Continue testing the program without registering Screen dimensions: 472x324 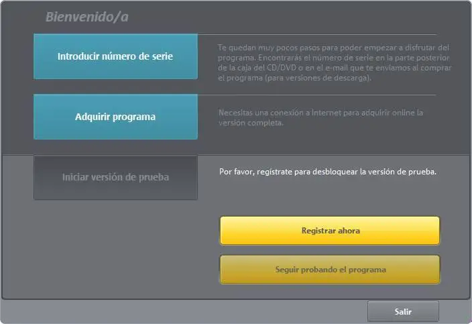[330, 270]
